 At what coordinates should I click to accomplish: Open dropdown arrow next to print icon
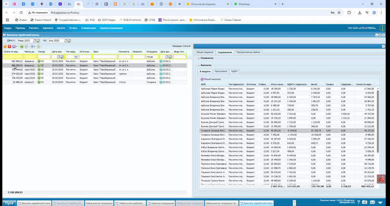[35, 47]
